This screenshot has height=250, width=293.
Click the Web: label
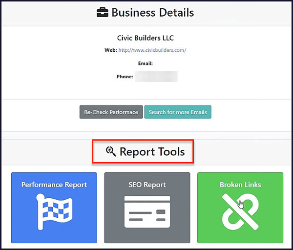coord(111,50)
